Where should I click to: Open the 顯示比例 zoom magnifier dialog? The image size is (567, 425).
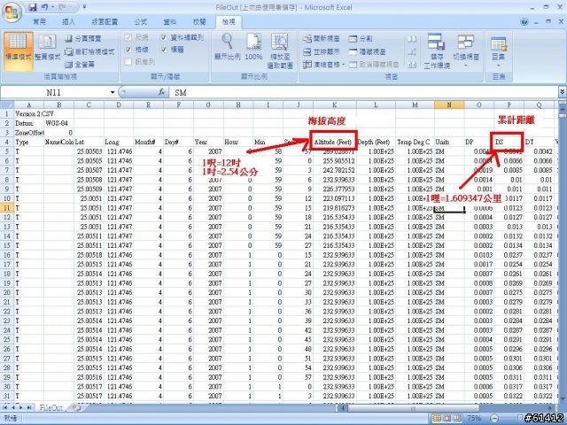click(227, 47)
